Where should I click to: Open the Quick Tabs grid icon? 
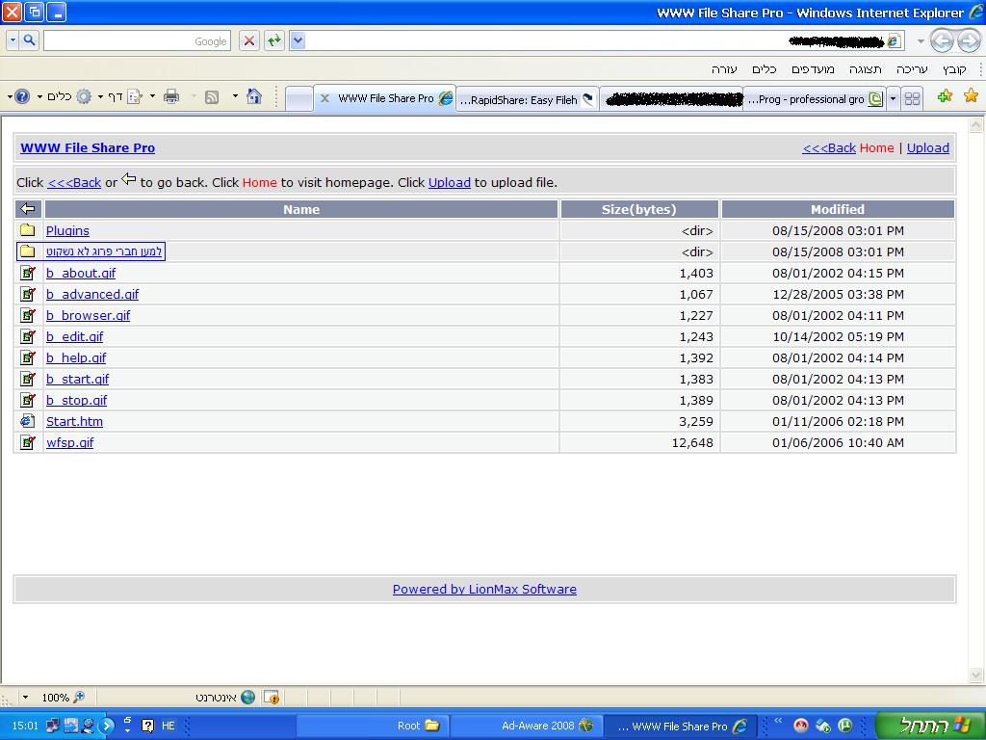click(x=912, y=98)
